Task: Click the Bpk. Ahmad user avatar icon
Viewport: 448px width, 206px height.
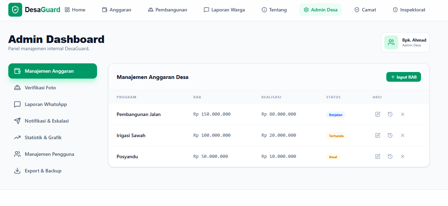Action: [391, 42]
